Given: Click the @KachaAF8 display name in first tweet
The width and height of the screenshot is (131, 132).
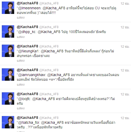Looking at the screenshot, I should tap(27, 3).
